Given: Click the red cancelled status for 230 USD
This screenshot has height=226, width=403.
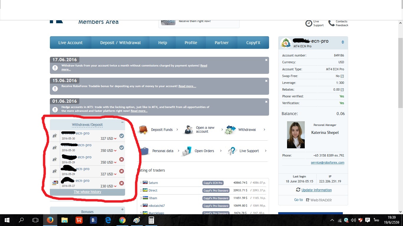Looking at the screenshot, I should coord(122,183).
